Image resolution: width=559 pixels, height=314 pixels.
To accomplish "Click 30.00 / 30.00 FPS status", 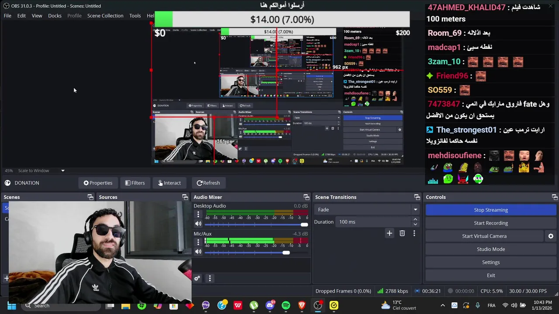I will point(528,291).
